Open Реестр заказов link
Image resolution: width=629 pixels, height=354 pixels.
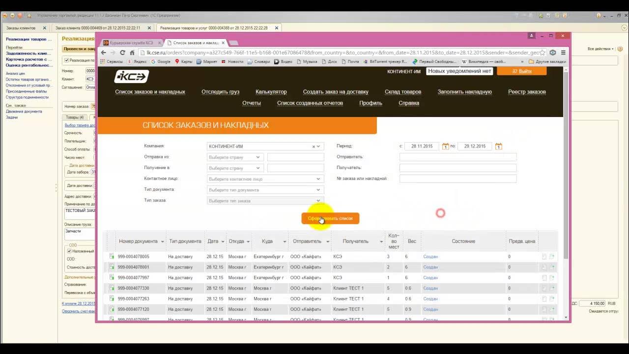pos(527,92)
